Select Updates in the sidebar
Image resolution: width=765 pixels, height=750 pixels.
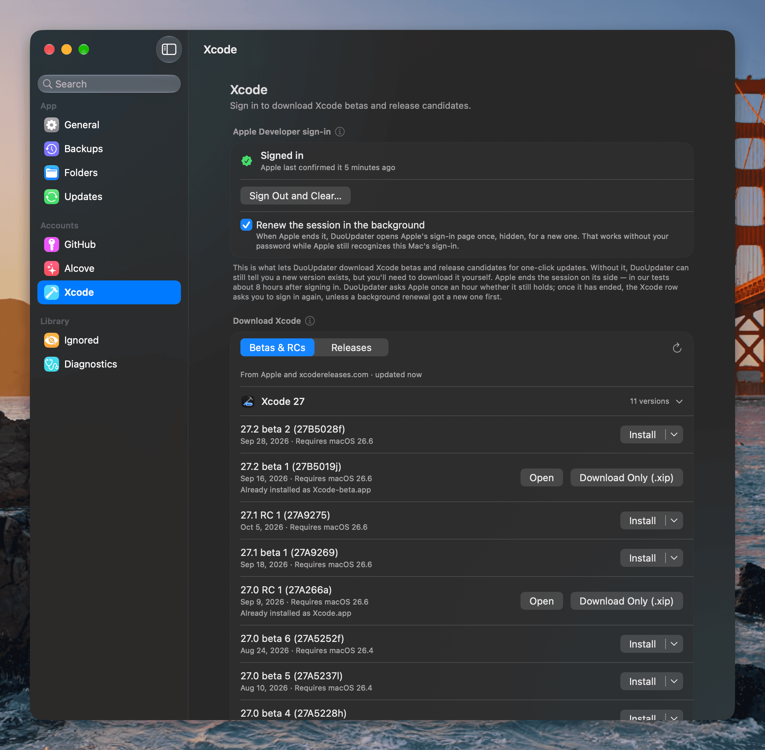tap(109, 197)
